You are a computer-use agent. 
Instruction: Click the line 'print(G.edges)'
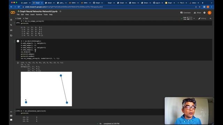28,54
